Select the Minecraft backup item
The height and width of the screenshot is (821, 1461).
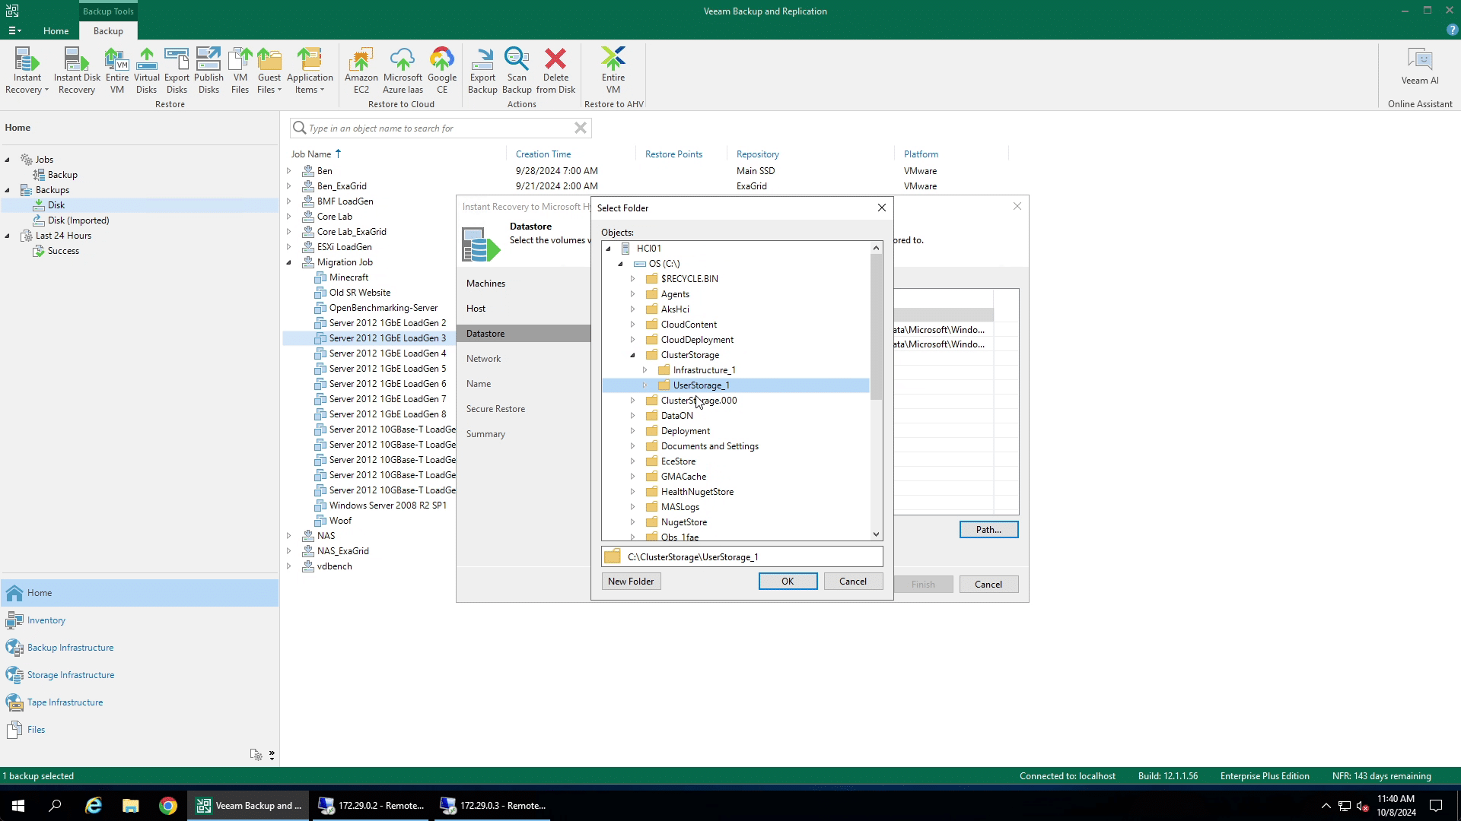point(349,277)
